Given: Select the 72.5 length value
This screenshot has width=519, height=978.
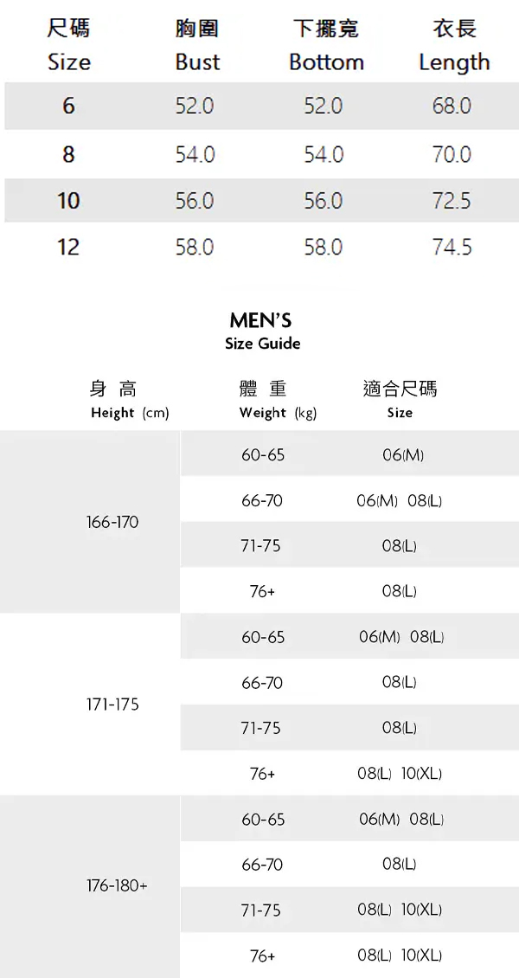Looking at the screenshot, I should [452, 201].
